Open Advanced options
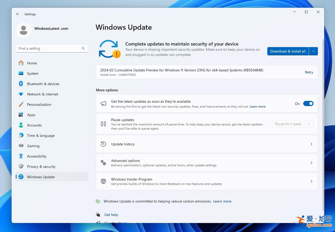Screen dimensions: 335x232 [x=207, y=162]
